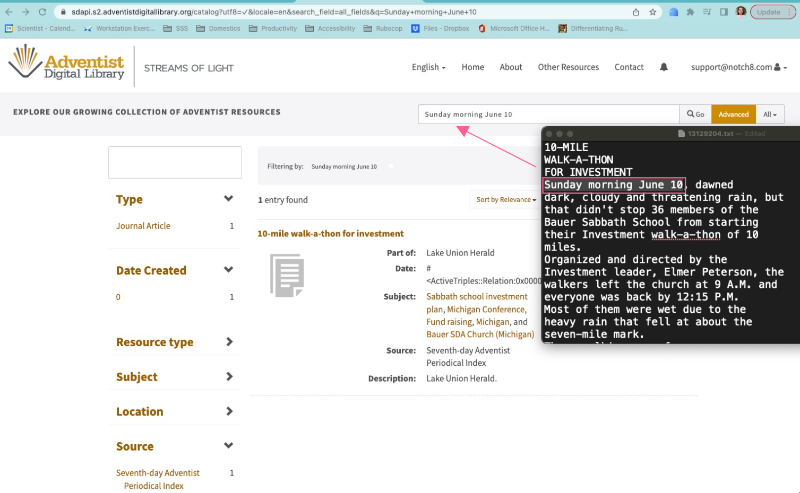This screenshot has height=493, width=800.
Task: Click the Lake Union Herald 'Part of' value
Action: click(x=460, y=253)
